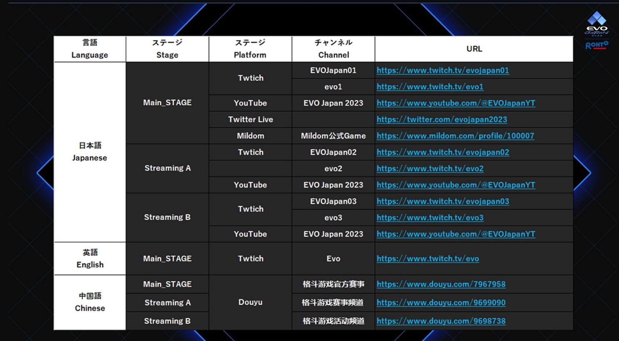Image resolution: width=619 pixels, height=341 pixels.
Task: Select the English row Main_STAGE cell
Action: pyautogui.click(x=167, y=259)
